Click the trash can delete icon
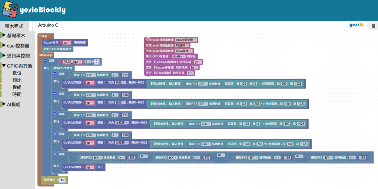 click(373, 26)
